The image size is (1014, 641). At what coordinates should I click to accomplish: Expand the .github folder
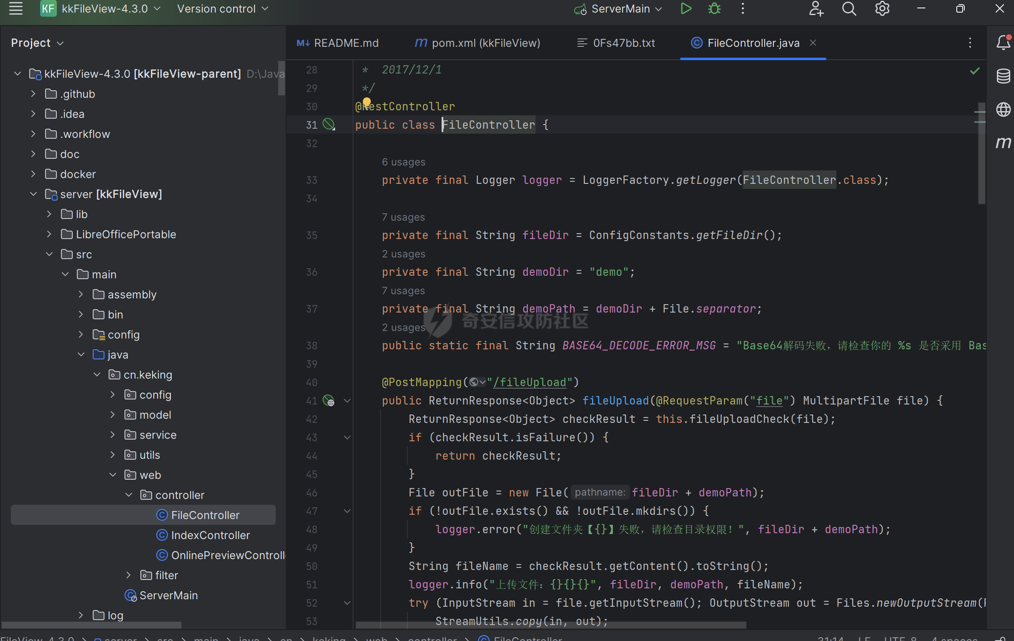(x=33, y=94)
